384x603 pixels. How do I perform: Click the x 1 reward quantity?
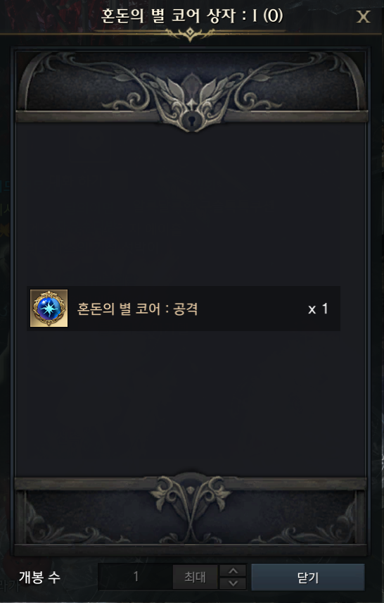[318, 309]
